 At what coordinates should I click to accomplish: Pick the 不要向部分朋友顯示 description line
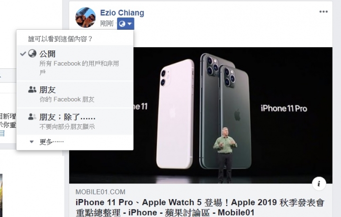click(67, 127)
